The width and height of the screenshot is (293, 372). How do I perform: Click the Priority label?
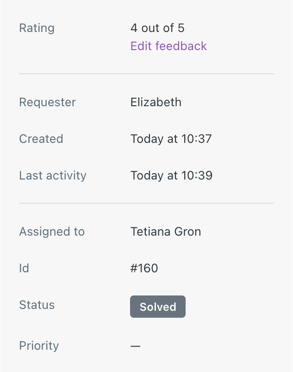pyautogui.click(x=39, y=346)
